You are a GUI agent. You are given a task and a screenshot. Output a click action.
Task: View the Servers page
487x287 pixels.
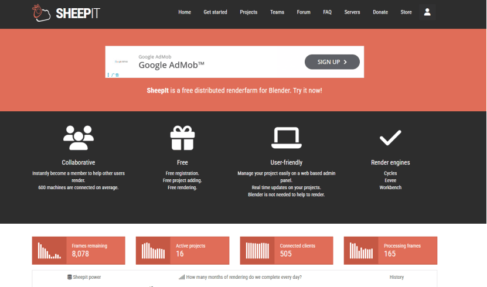click(x=352, y=12)
